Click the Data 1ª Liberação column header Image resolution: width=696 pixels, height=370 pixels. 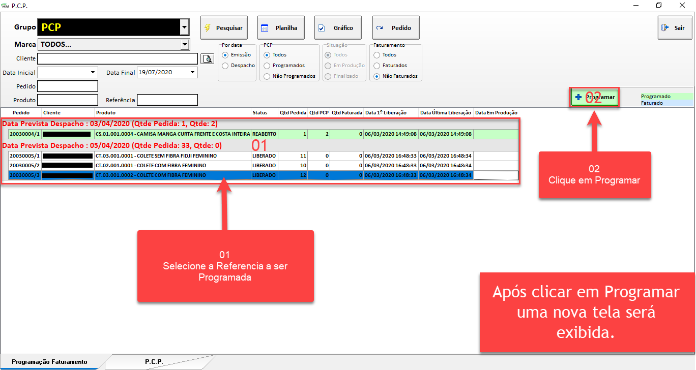click(391, 112)
